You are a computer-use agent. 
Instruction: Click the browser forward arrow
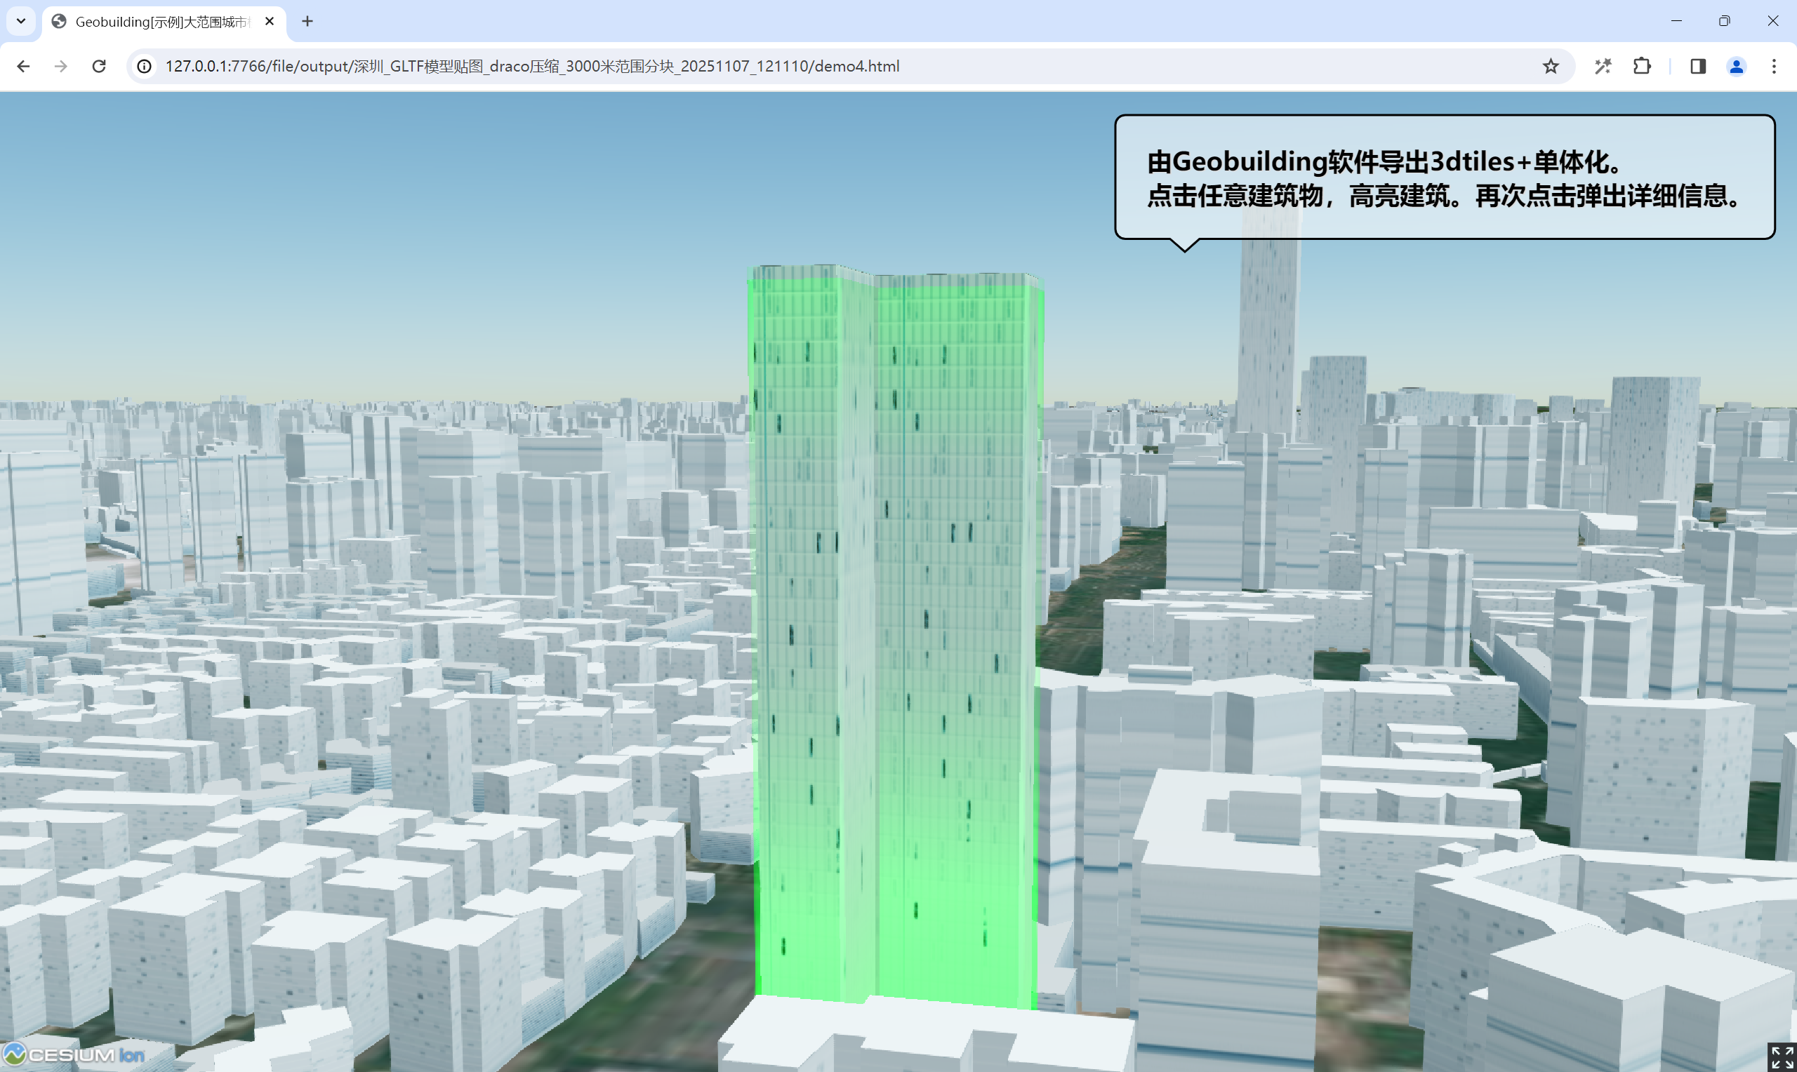click(x=60, y=67)
